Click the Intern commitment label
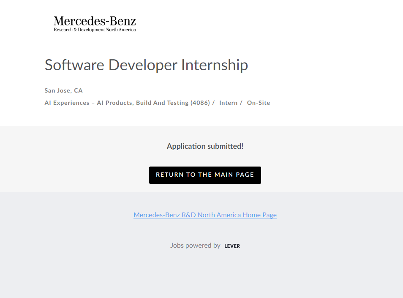 (228, 103)
